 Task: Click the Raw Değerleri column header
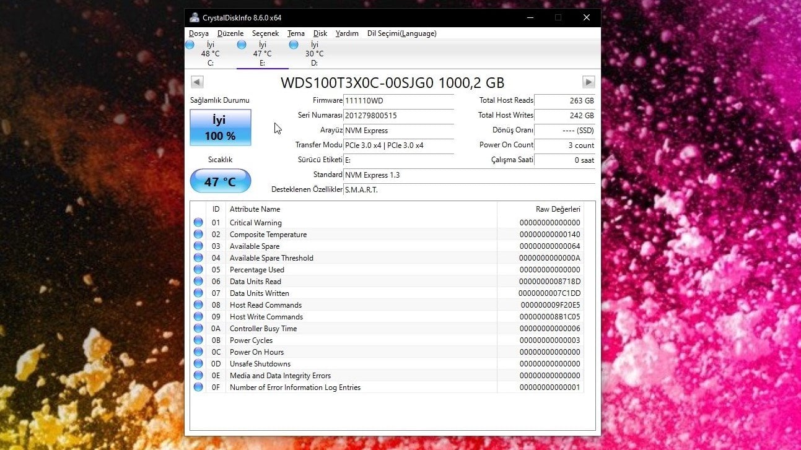point(540,209)
